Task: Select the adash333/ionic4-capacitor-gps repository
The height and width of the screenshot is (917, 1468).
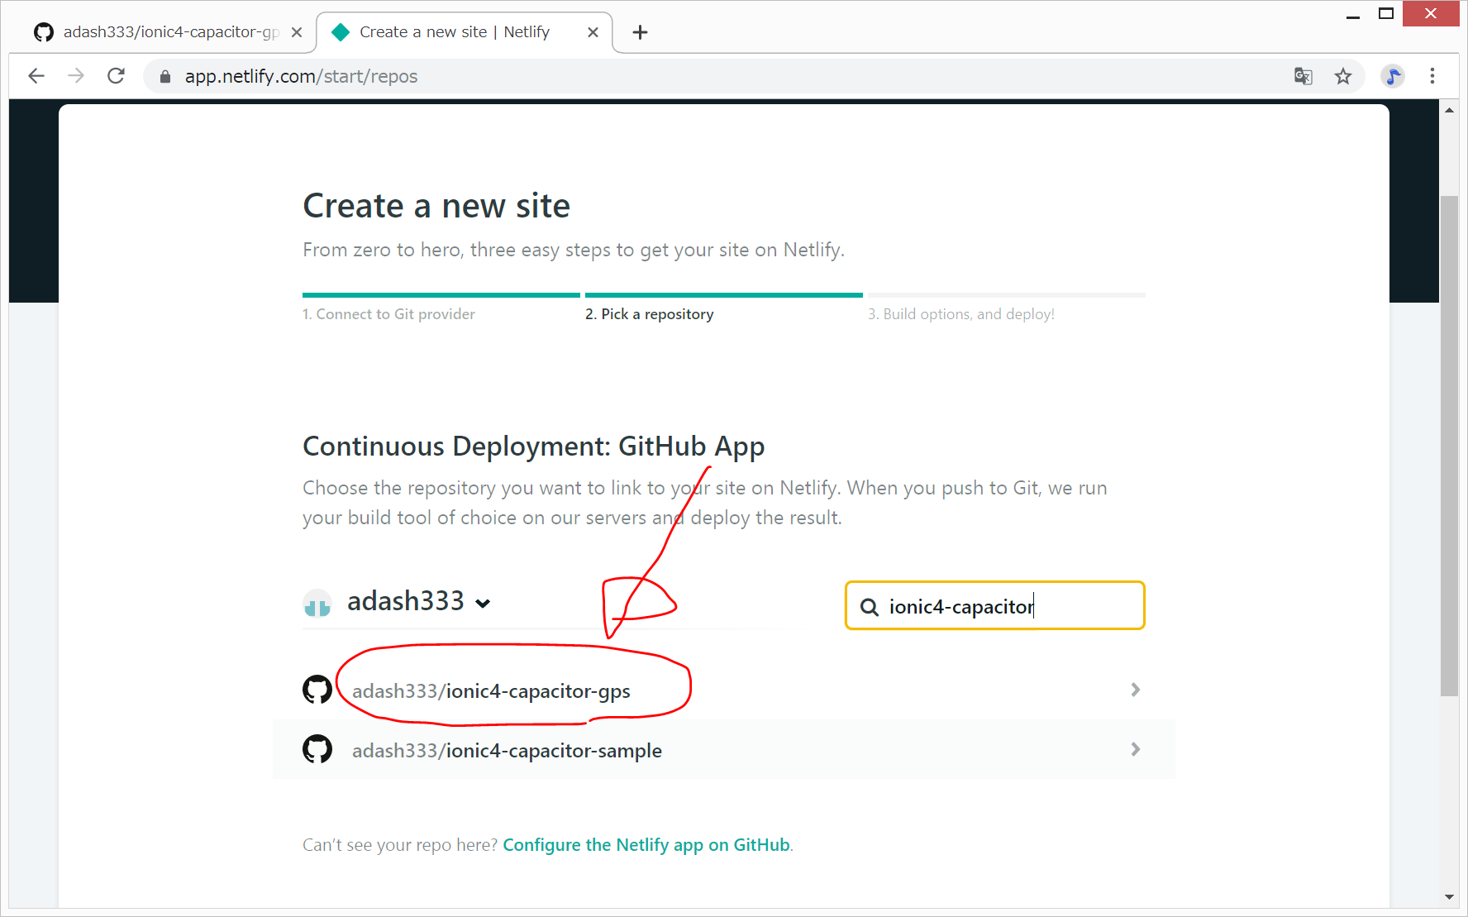Action: (x=491, y=691)
